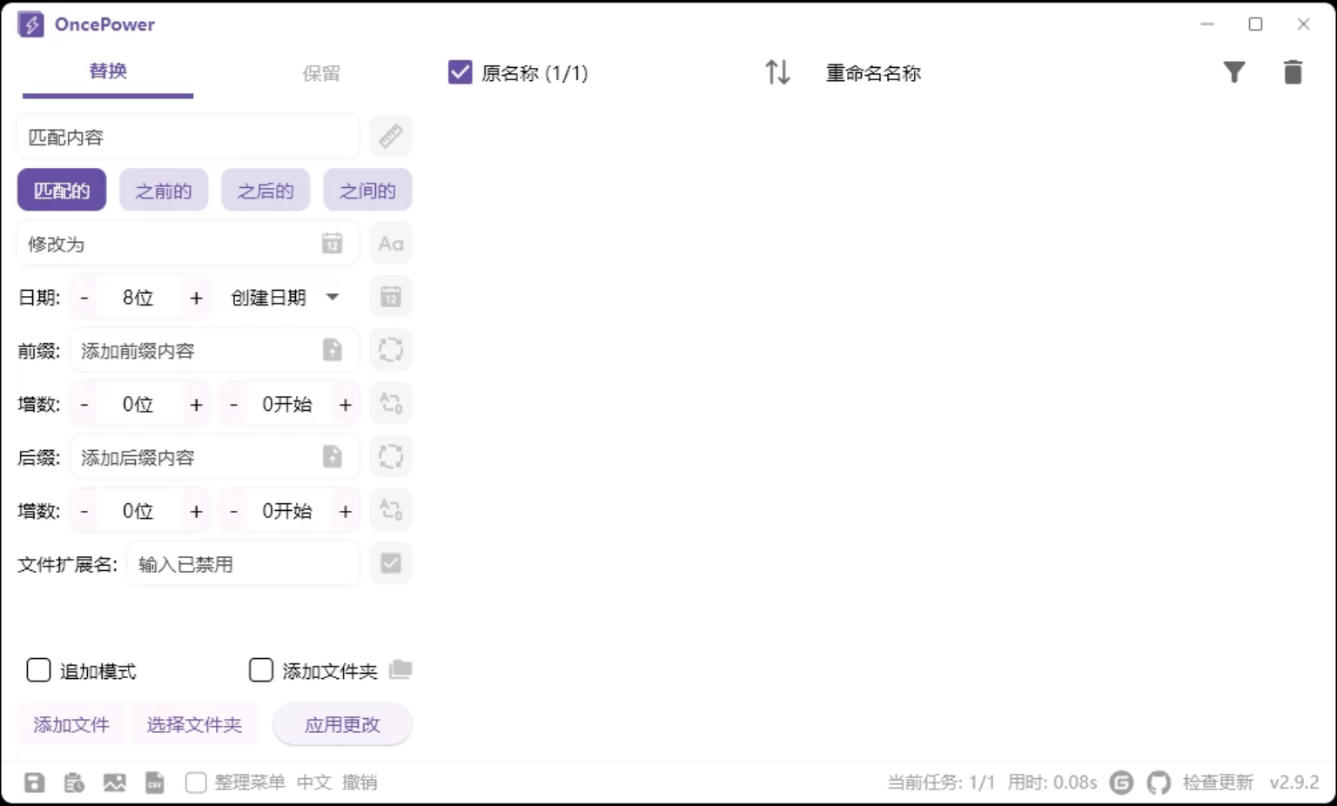Open the ruler pattern tool beside 匹配内容
Screen dimensions: 1337x806
coord(390,136)
